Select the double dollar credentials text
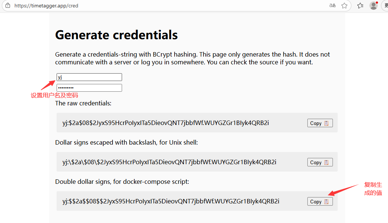The height and width of the screenshot is (223, 388). click(171, 201)
